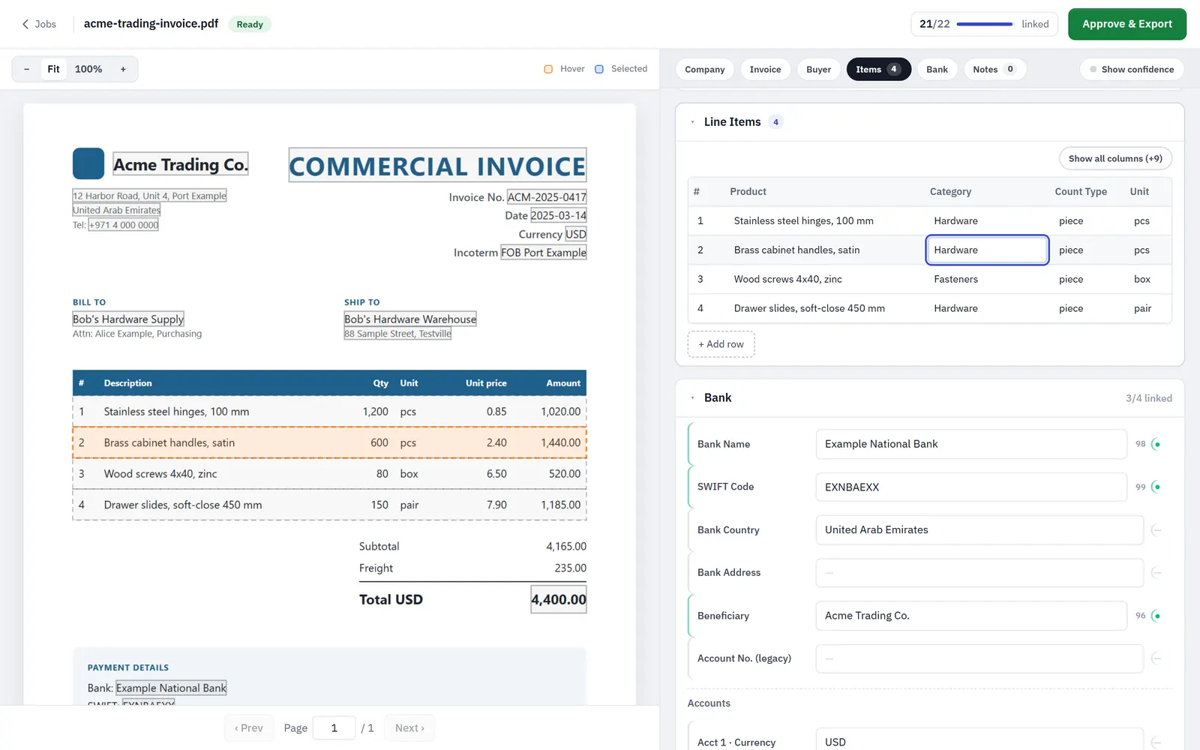Viewport: 1200px width, 750px height.
Task: Go back to Jobs list
Action: (39, 24)
